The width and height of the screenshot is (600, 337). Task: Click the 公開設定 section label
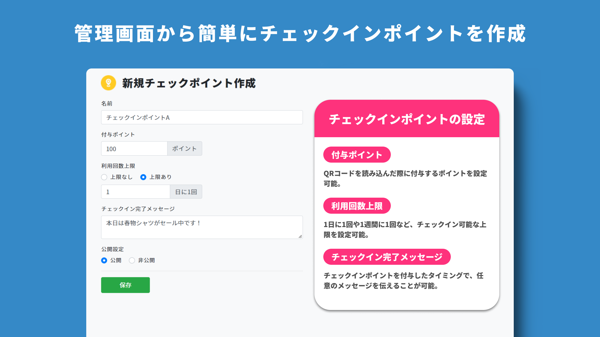coord(112,249)
